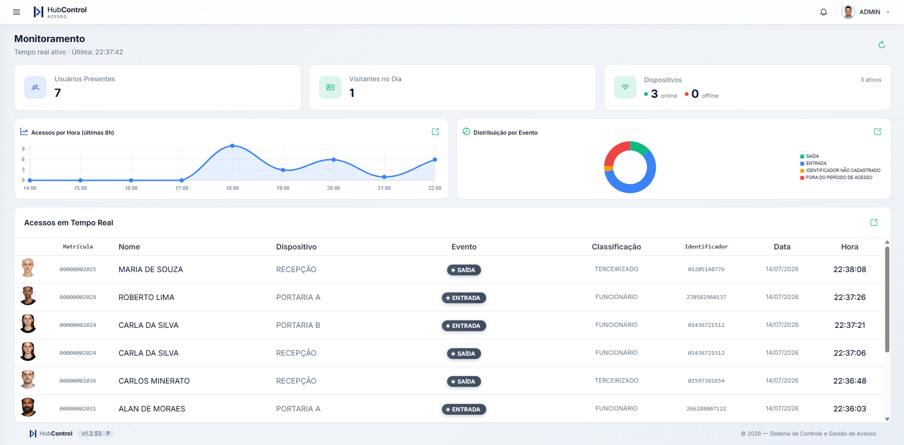904x445 pixels.
Task: Click the Usuários Presentes people icon
Action: tap(35, 87)
